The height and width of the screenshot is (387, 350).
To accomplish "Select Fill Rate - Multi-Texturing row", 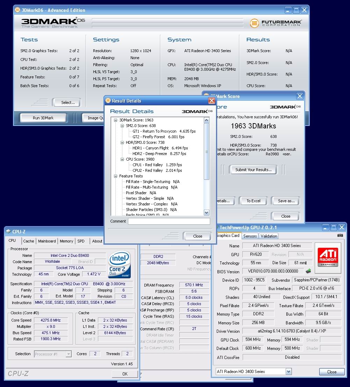I will click(151, 187).
